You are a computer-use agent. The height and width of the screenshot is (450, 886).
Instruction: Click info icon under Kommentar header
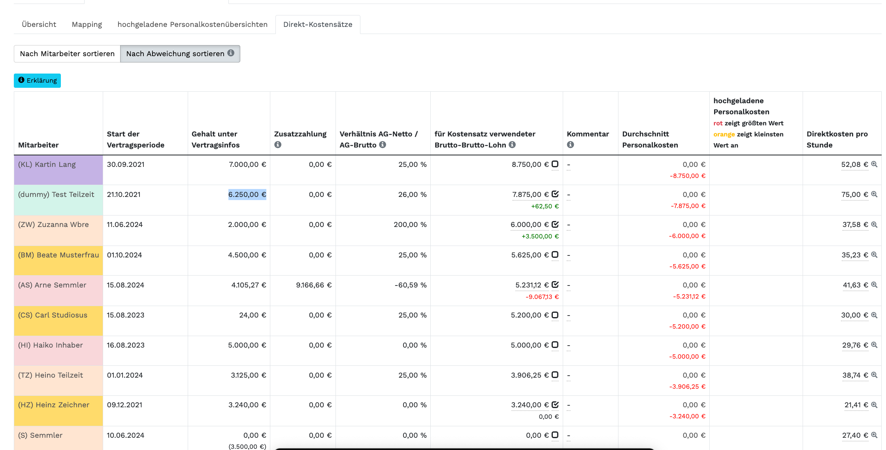coord(570,145)
